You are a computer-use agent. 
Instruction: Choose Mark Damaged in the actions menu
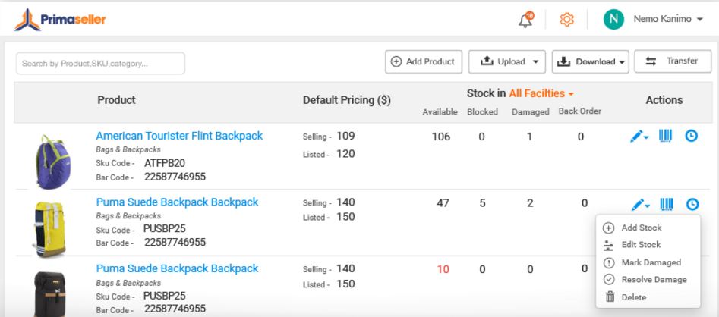651,262
